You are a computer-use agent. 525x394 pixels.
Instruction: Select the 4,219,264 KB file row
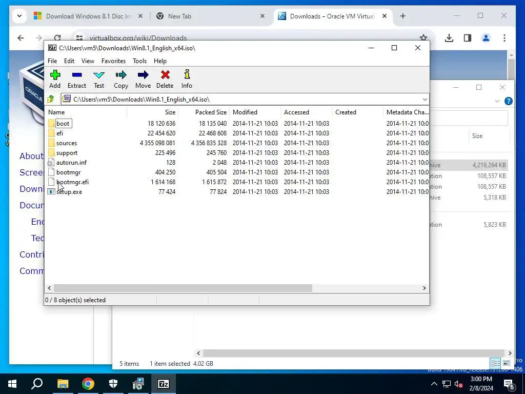[469, 165]
